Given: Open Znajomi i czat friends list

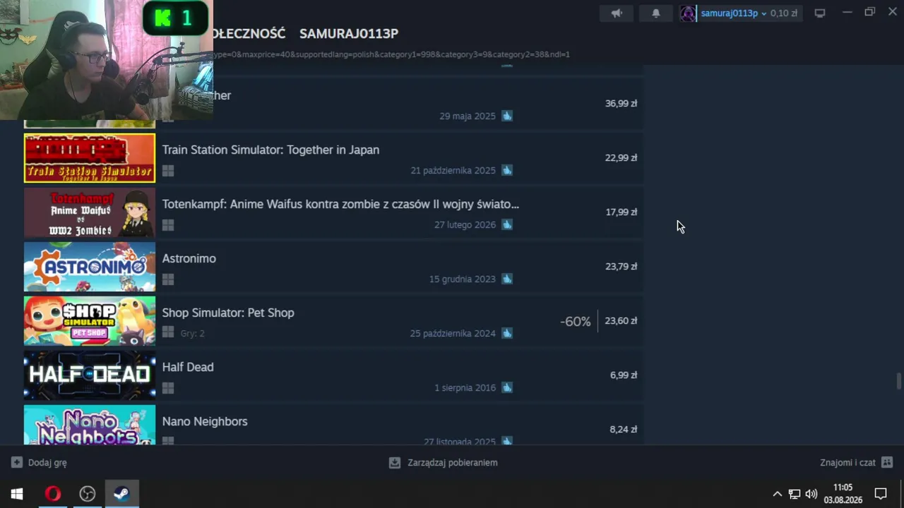Looking at the screenshot, I should pyautogui.click(x=857, y=463).
